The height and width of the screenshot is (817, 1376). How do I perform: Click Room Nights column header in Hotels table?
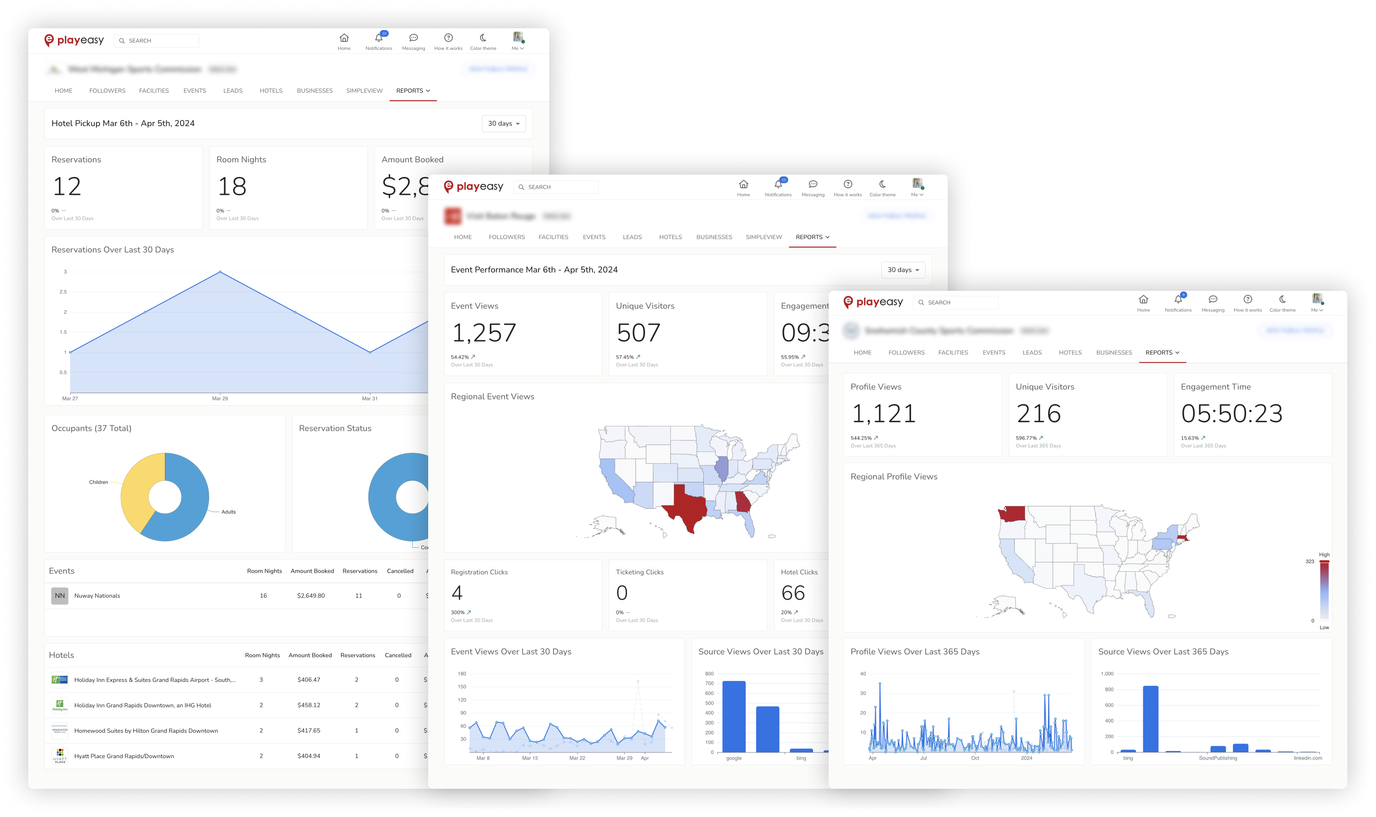(x=262, y=655)
